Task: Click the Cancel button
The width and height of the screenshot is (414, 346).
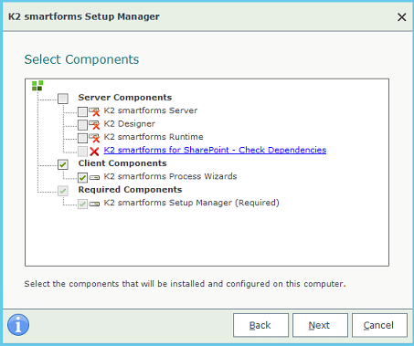Action: (379, 325)
